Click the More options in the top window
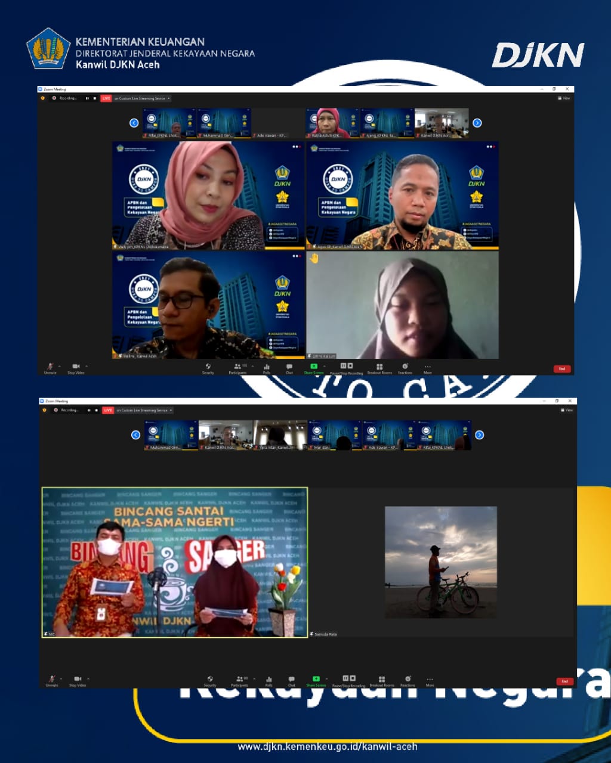Image resolution: width=611 pixels, height=763 pixels. (427, 368)
